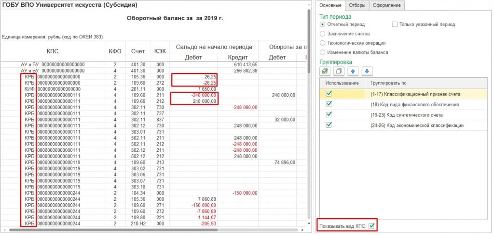Open the Оформление tab
Viewport: 494px width, 235px height.
387,5
